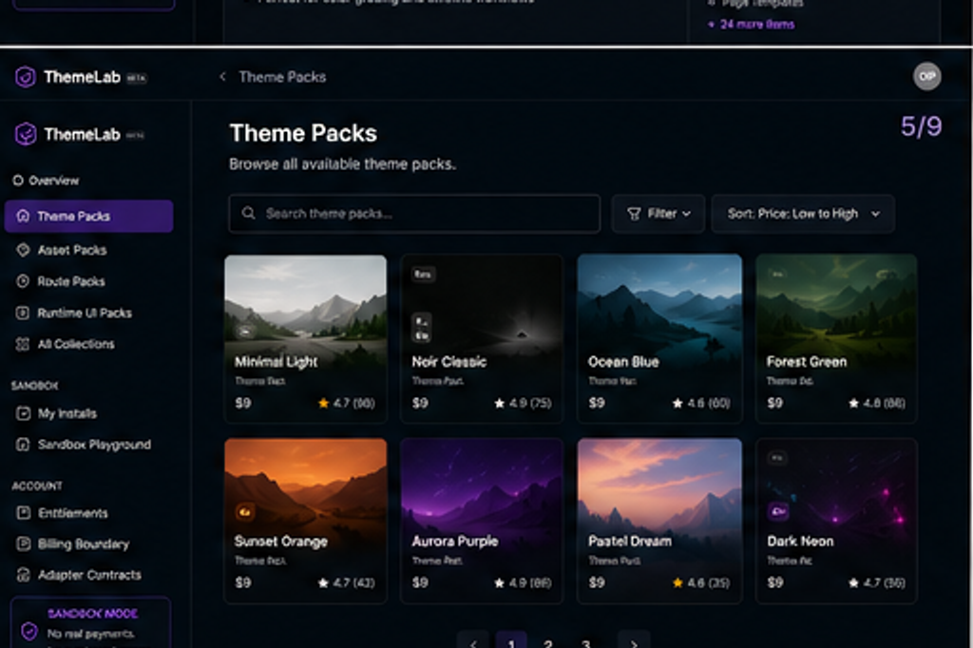Click the Forest Green card title

pos(806,362)
